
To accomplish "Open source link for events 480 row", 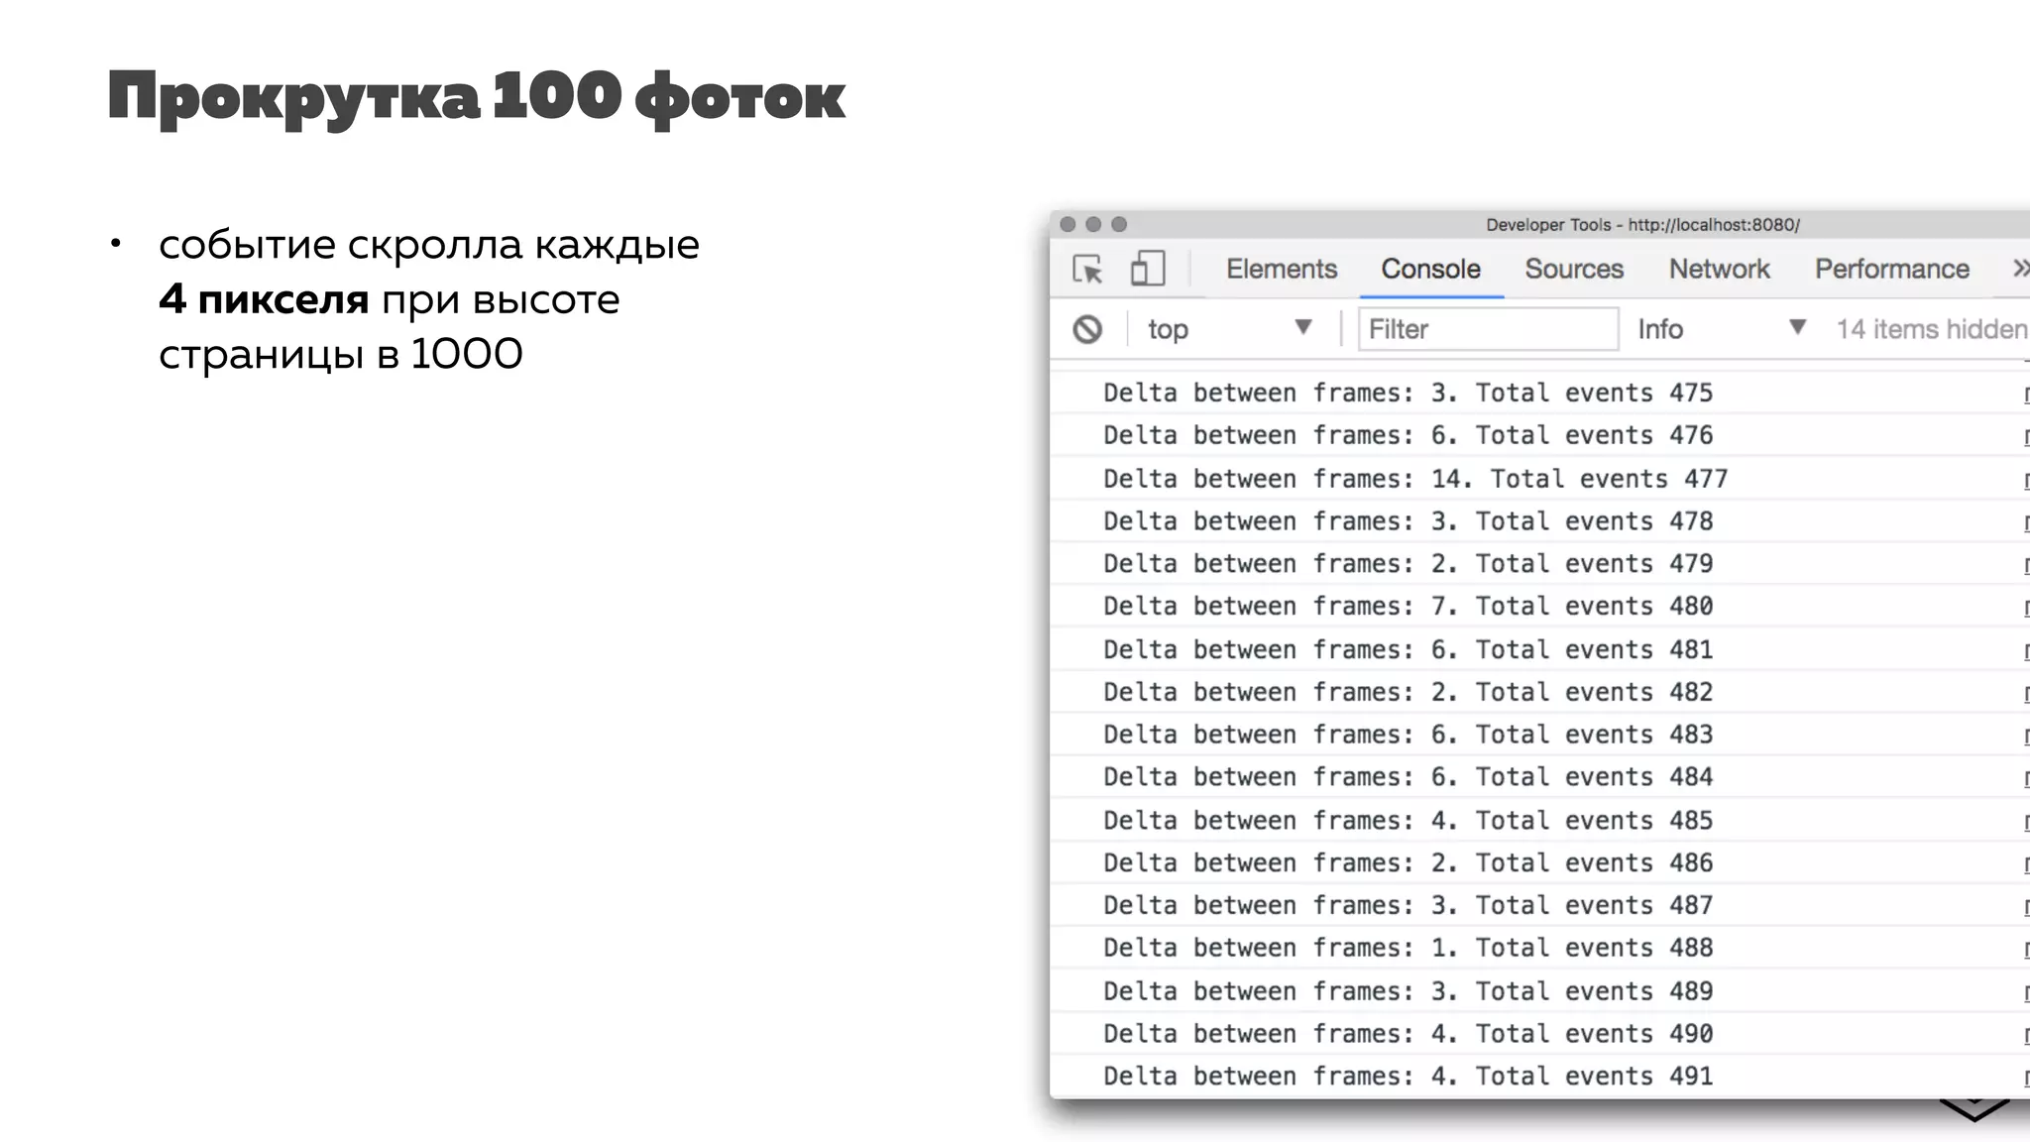I will (x=2026, y=609).
